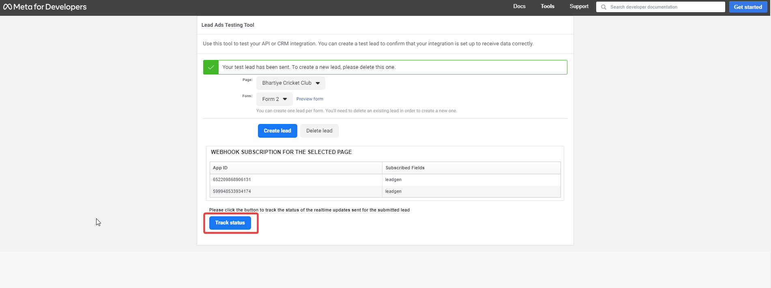The height and width of the screenshot is (288, 771).
Task: Click the green success checkmark icon
Action: pos(211,67)
